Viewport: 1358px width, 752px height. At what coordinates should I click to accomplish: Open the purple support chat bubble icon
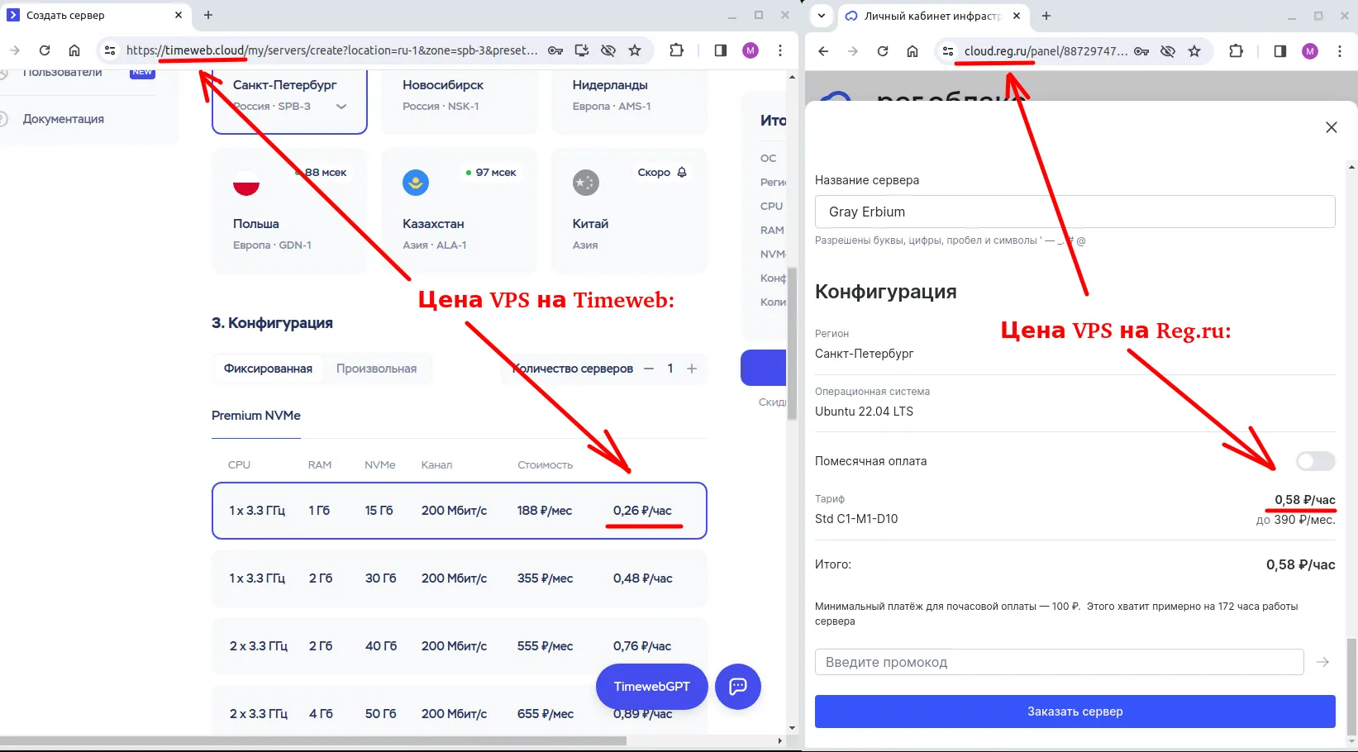[737, 687]
